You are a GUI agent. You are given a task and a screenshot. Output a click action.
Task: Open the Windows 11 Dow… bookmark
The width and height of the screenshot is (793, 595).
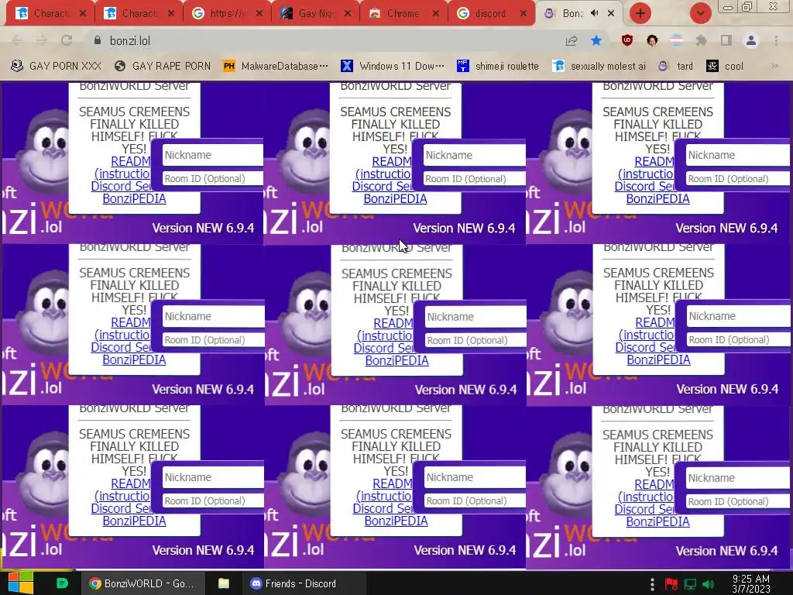[393, 66]
